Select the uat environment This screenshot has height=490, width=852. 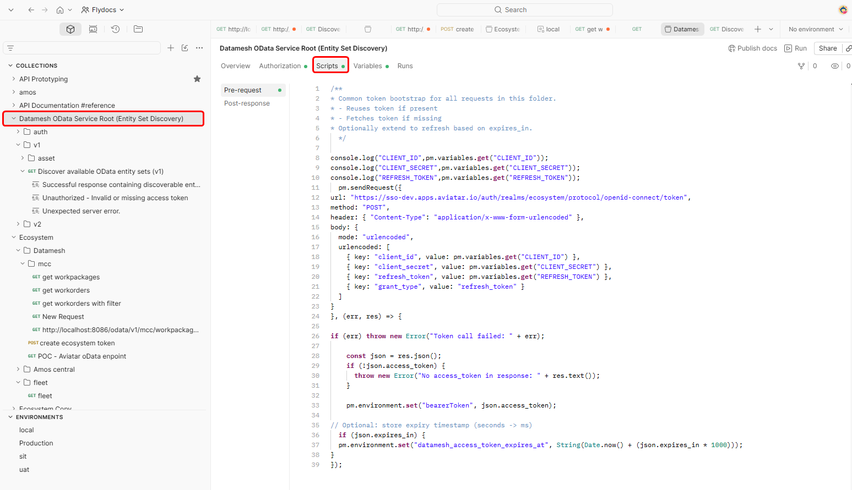click(24, 470)
